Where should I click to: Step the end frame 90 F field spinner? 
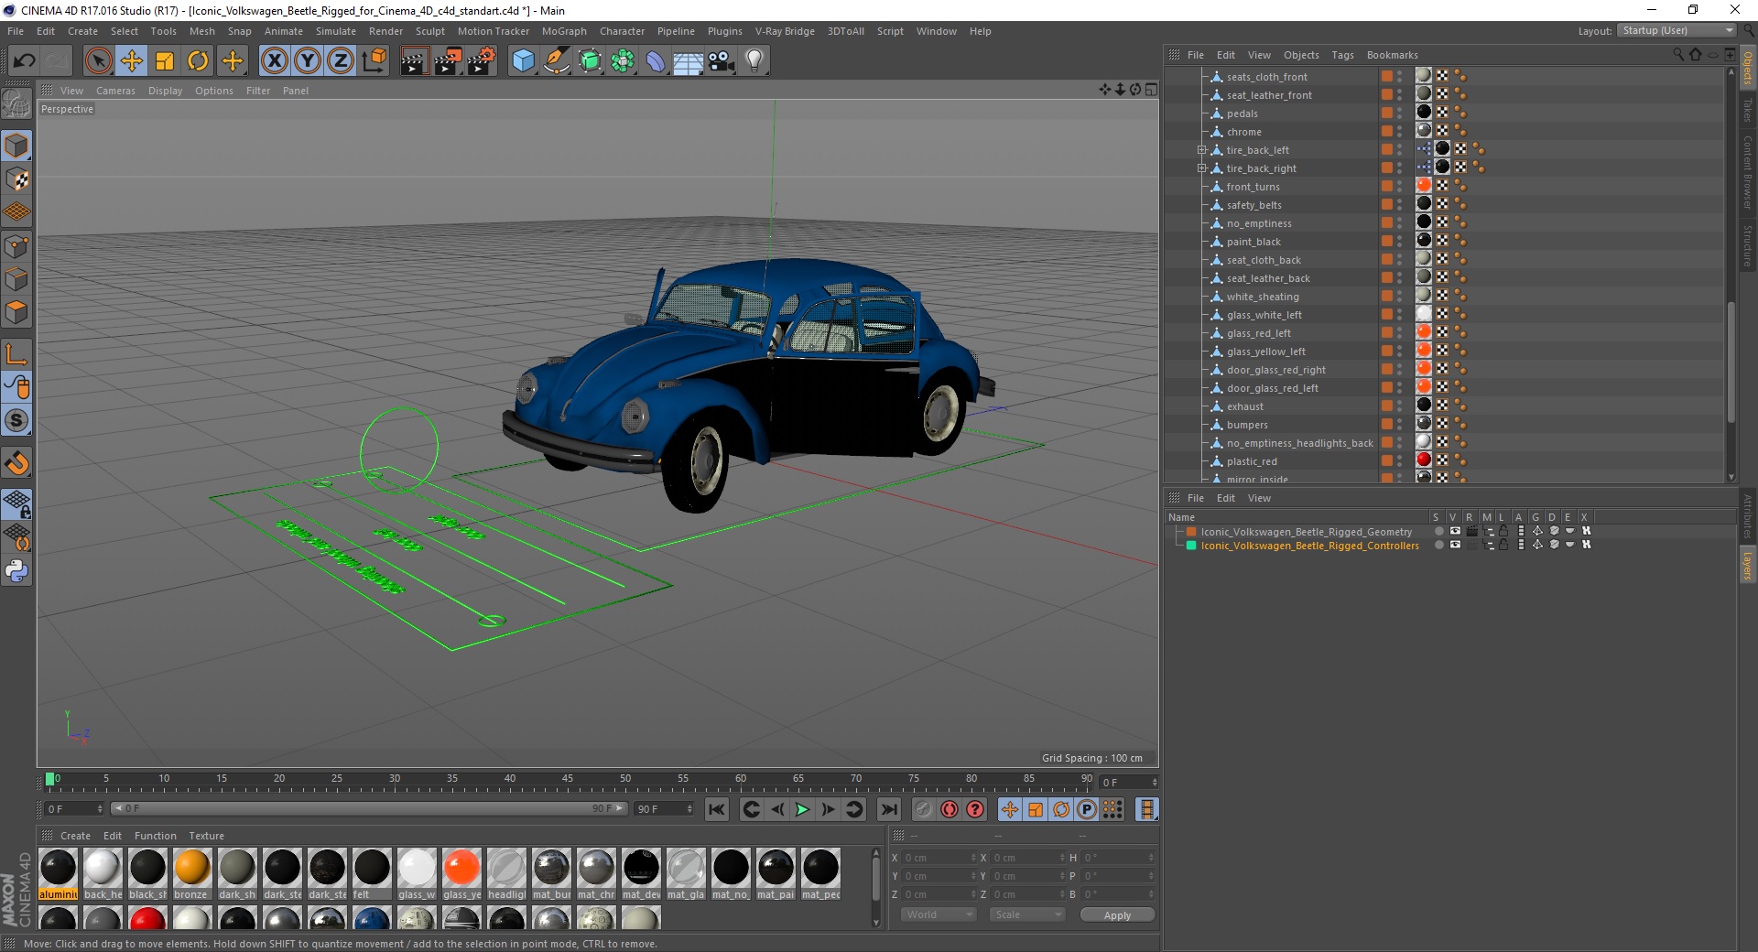click(689, 809)
